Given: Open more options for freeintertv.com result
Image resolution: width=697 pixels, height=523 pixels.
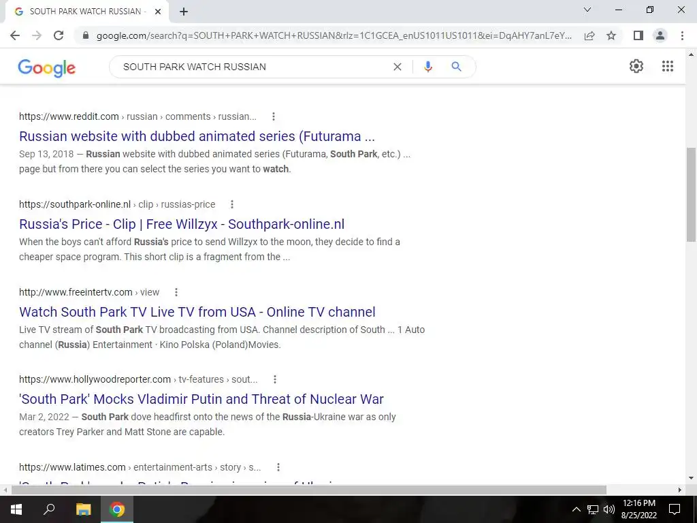Looking at the screenshot, I should 176,292.
